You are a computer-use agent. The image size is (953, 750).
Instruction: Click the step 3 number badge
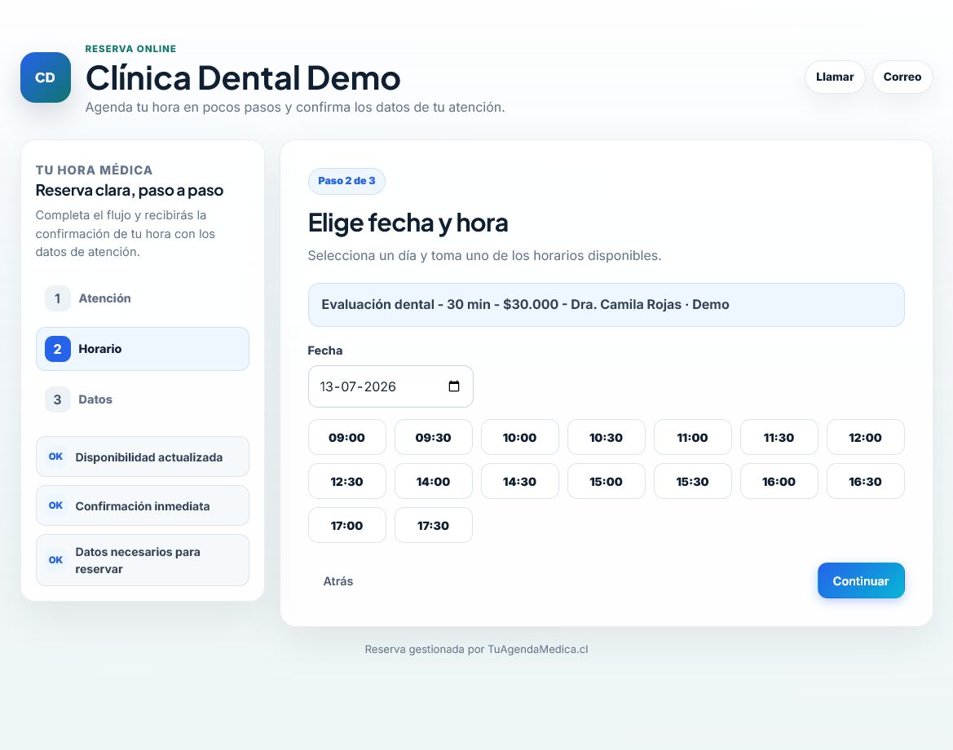click(x=58, y=399)
